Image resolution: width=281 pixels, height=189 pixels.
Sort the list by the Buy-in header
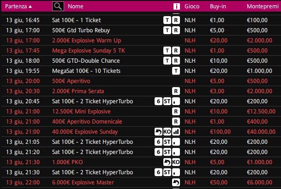[x=218, y=6]
